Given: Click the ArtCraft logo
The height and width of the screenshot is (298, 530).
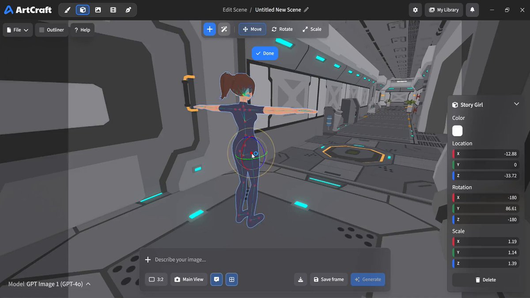Looking at the screenshot, I should coord(28,10).
